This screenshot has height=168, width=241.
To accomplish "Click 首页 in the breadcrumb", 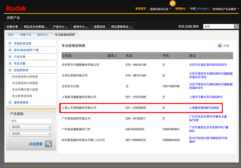I will pos(11,35).
